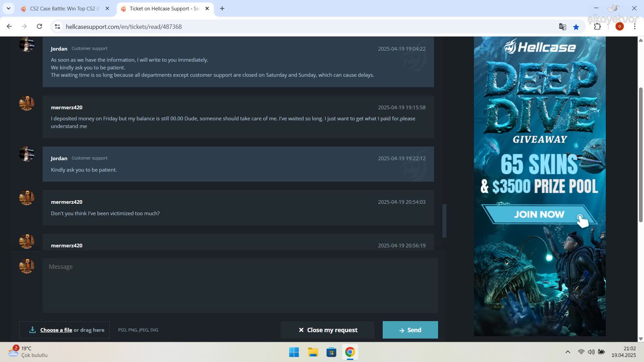644x362 pixels.
Task: Show hidden system tray icons chevron
Action: coord(568,352)
